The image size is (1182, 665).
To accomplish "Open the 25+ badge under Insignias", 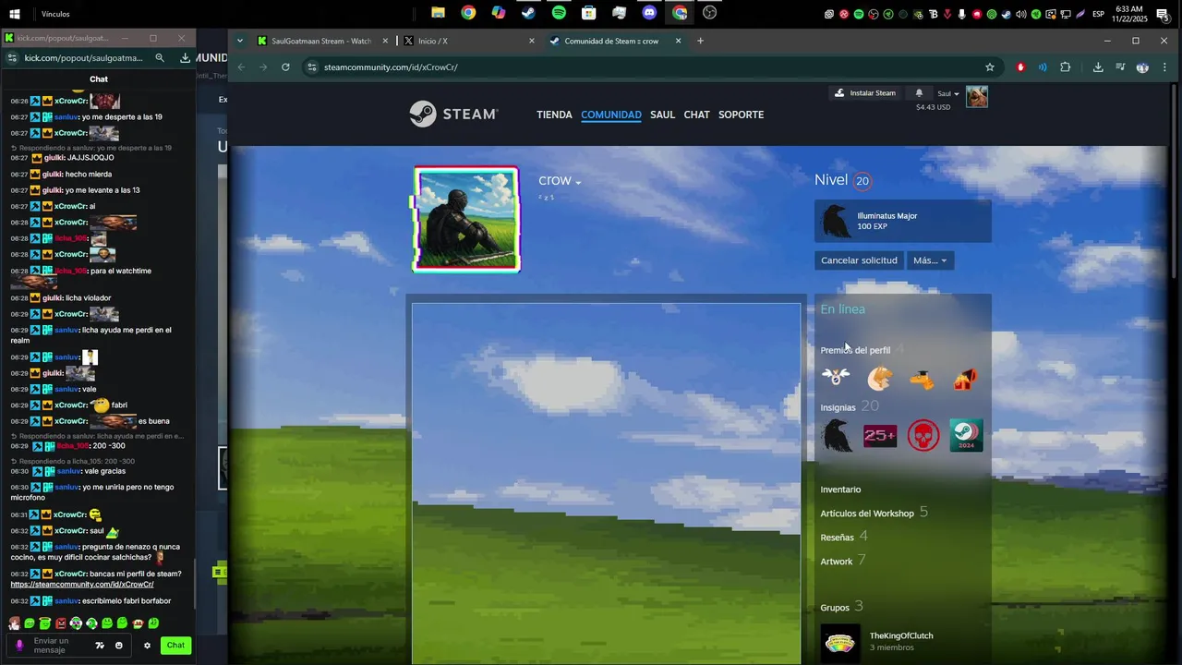I will point(880,435).
